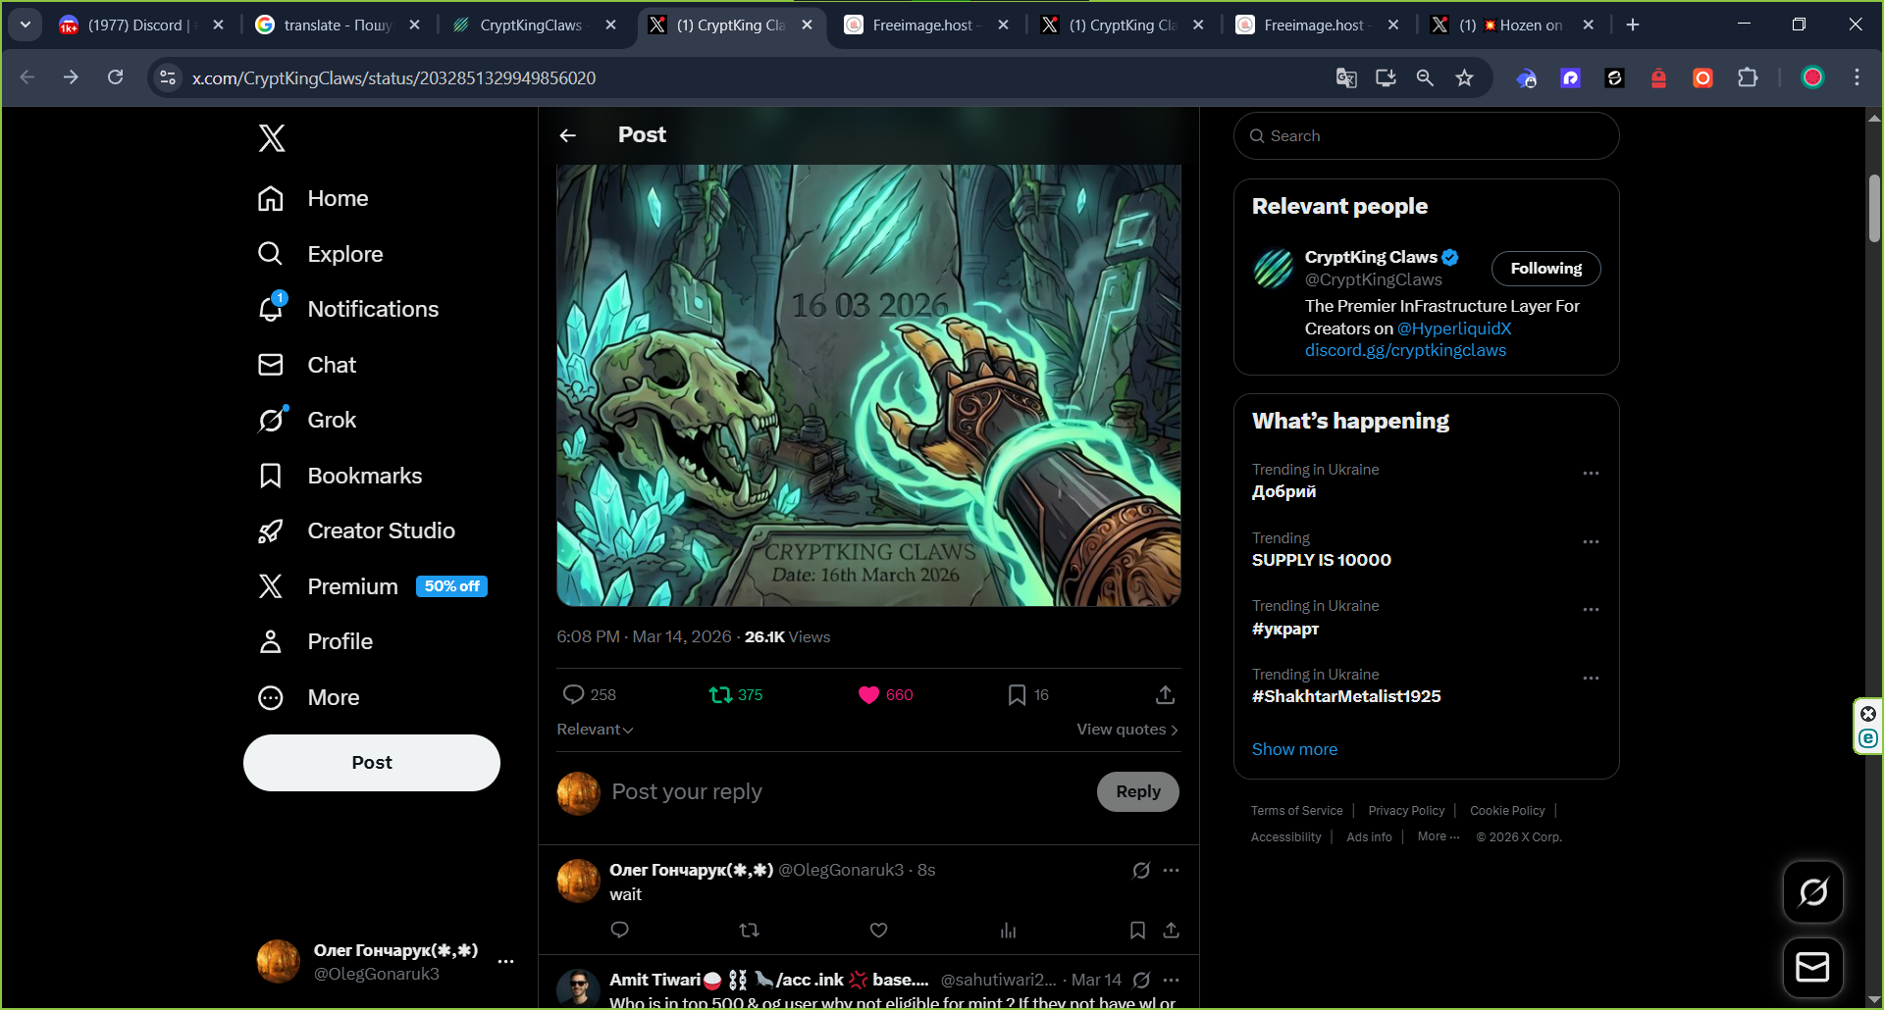Go back with the Post header arrow
This screenshot has height=1010, width=1884.
pos(567,135)
